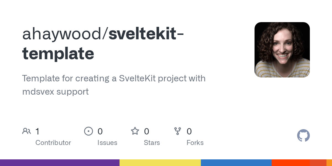Click the Contributor label

53,143
